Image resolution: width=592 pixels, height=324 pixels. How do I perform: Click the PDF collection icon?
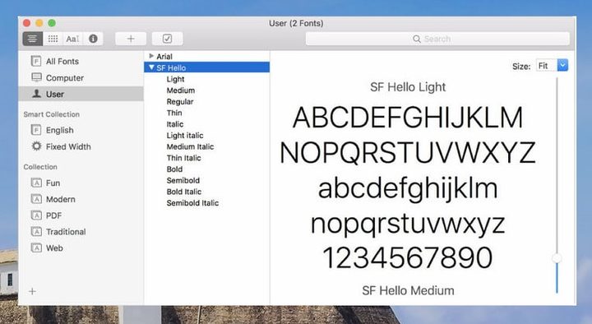(x=36, y=215)
